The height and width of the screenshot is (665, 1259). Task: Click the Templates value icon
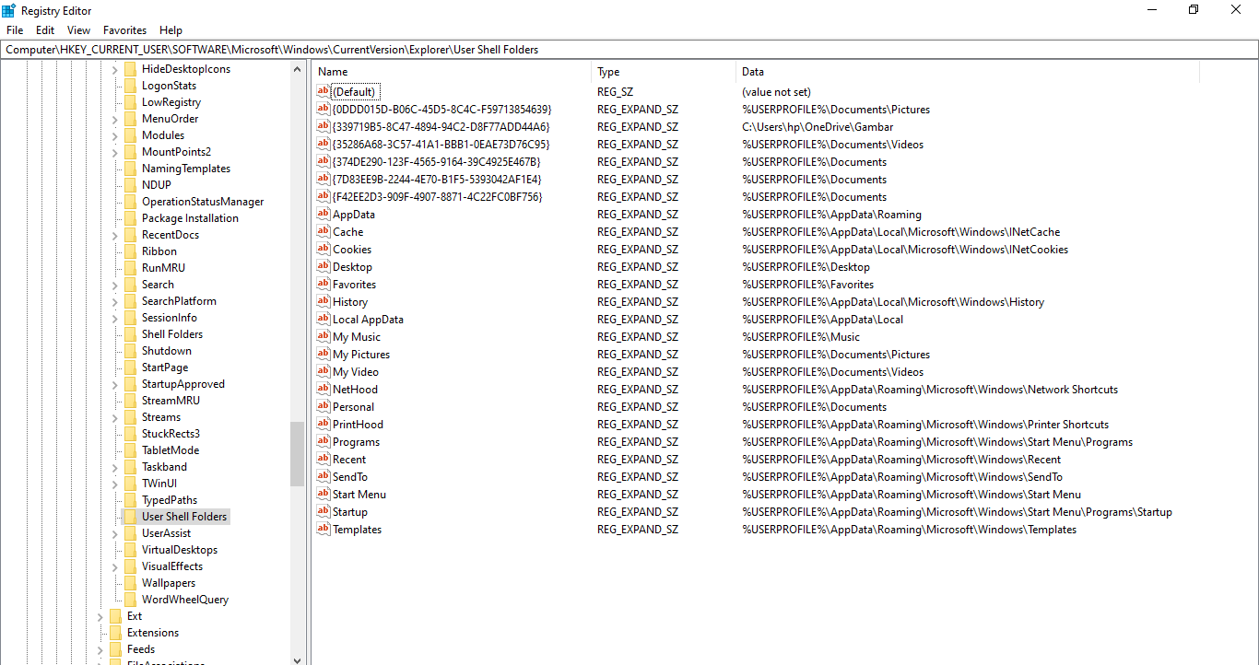(x=324, y=529)
